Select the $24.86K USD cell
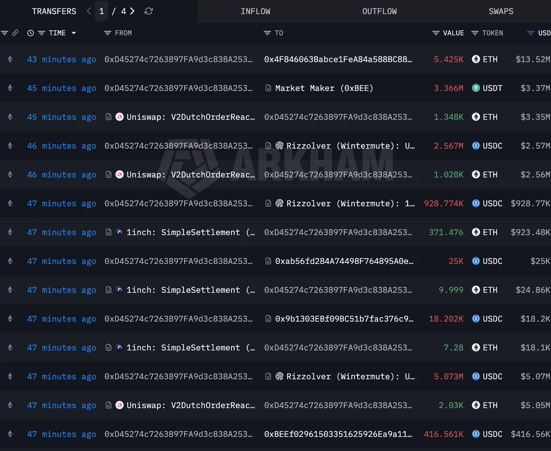551x451 pixels. (x=533, y=290)
